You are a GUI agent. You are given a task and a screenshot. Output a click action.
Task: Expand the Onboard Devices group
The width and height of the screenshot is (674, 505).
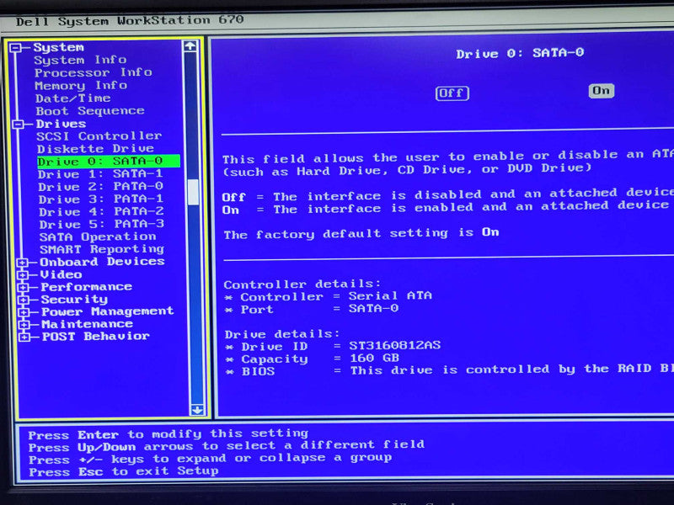pyautogui.click(x=23, y=263)
